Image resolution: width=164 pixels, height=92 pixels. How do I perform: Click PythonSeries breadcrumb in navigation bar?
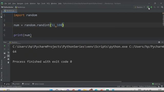coord(7,7)
